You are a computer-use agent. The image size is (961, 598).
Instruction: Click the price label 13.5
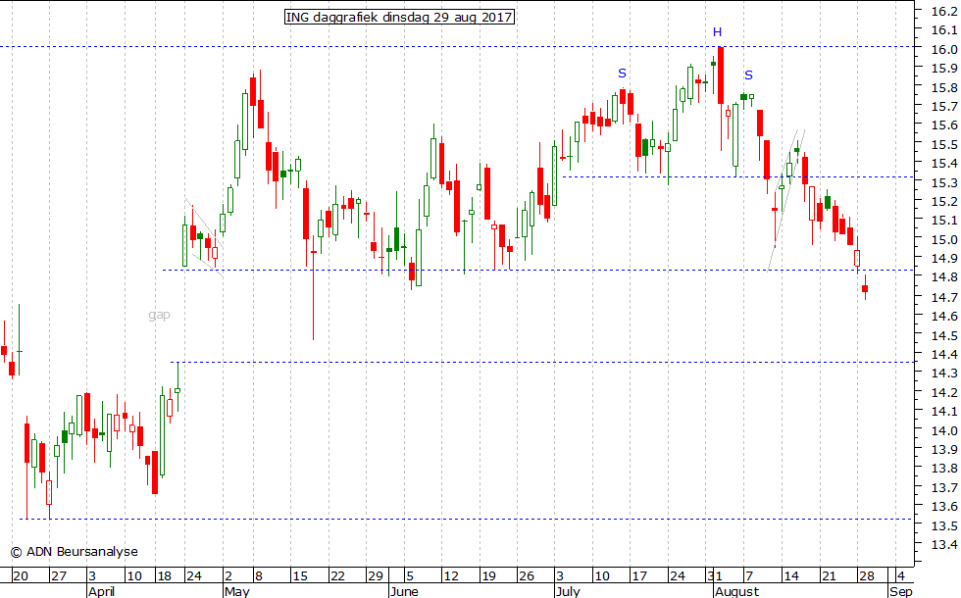[944, 526]
